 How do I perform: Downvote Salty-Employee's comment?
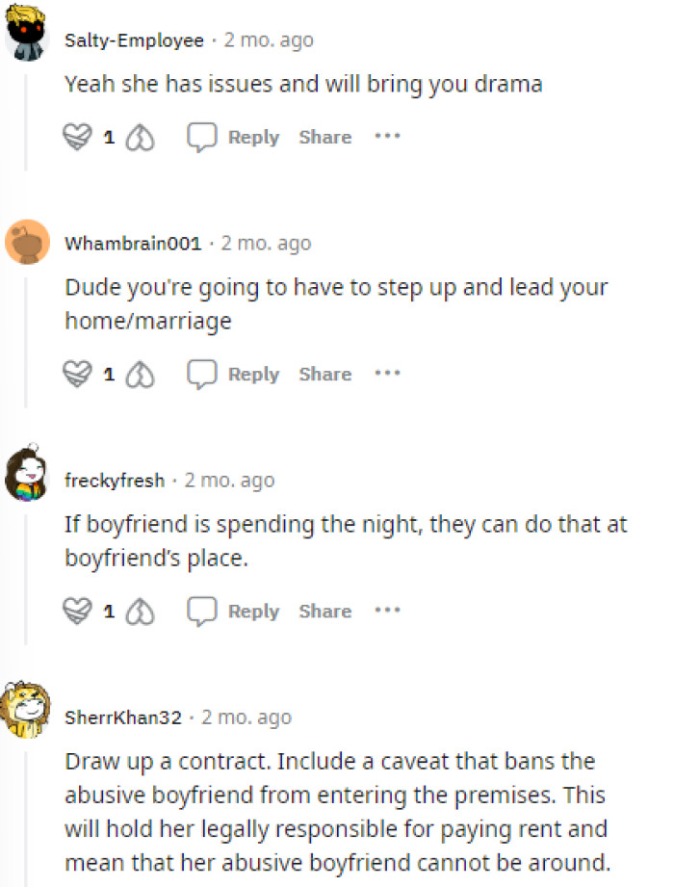140,138
